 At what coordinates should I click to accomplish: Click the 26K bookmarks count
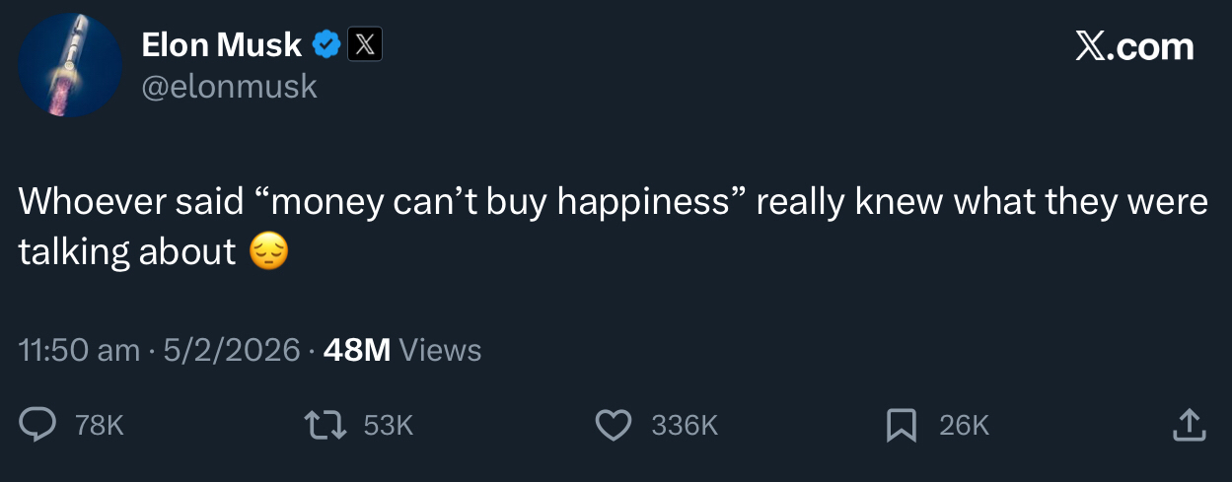pos(964,425)
